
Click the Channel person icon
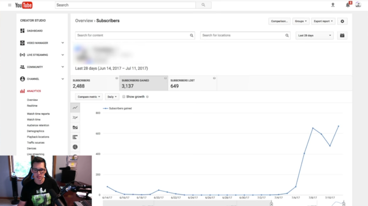click(22, 79)
